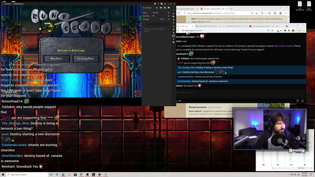Open Edge's three-dot settings menu
The width and height of the screenshot is (315, 177).
[x=286, y=13]
